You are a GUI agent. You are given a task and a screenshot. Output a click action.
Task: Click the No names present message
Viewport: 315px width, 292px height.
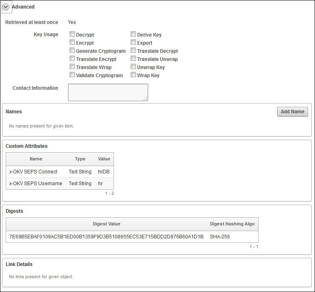(41, 126)
